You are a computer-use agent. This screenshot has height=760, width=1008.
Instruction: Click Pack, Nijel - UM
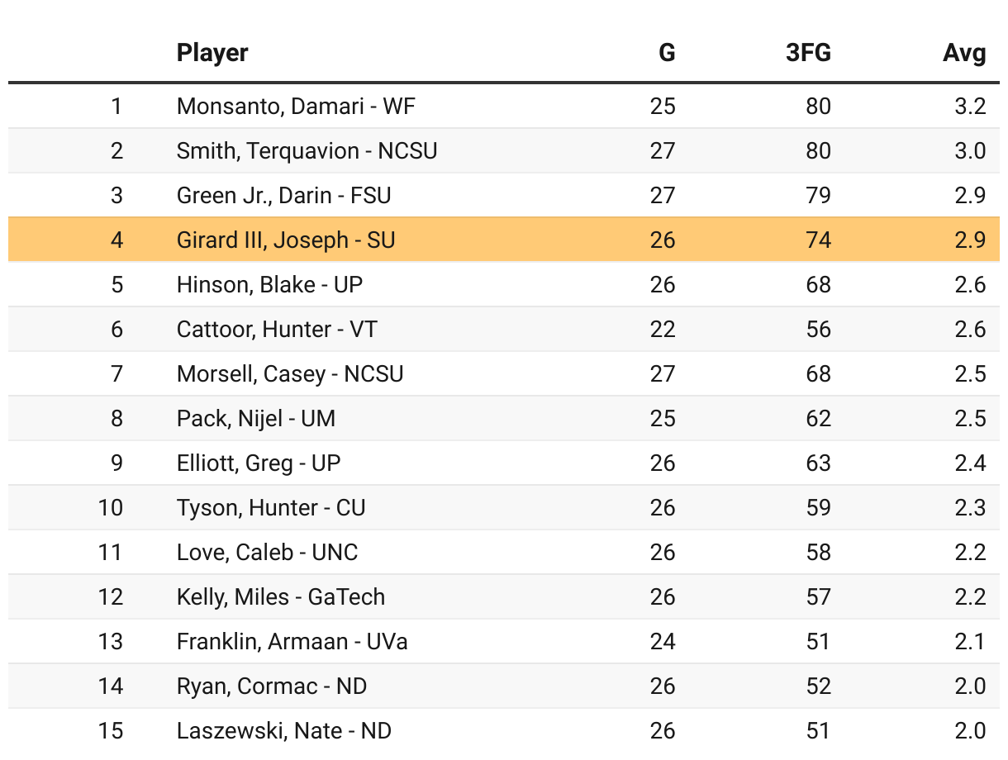coord(256,419)
